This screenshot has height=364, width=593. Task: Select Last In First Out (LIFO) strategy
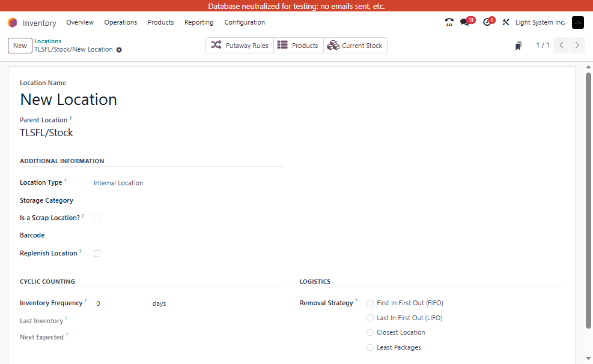point(370,318)
